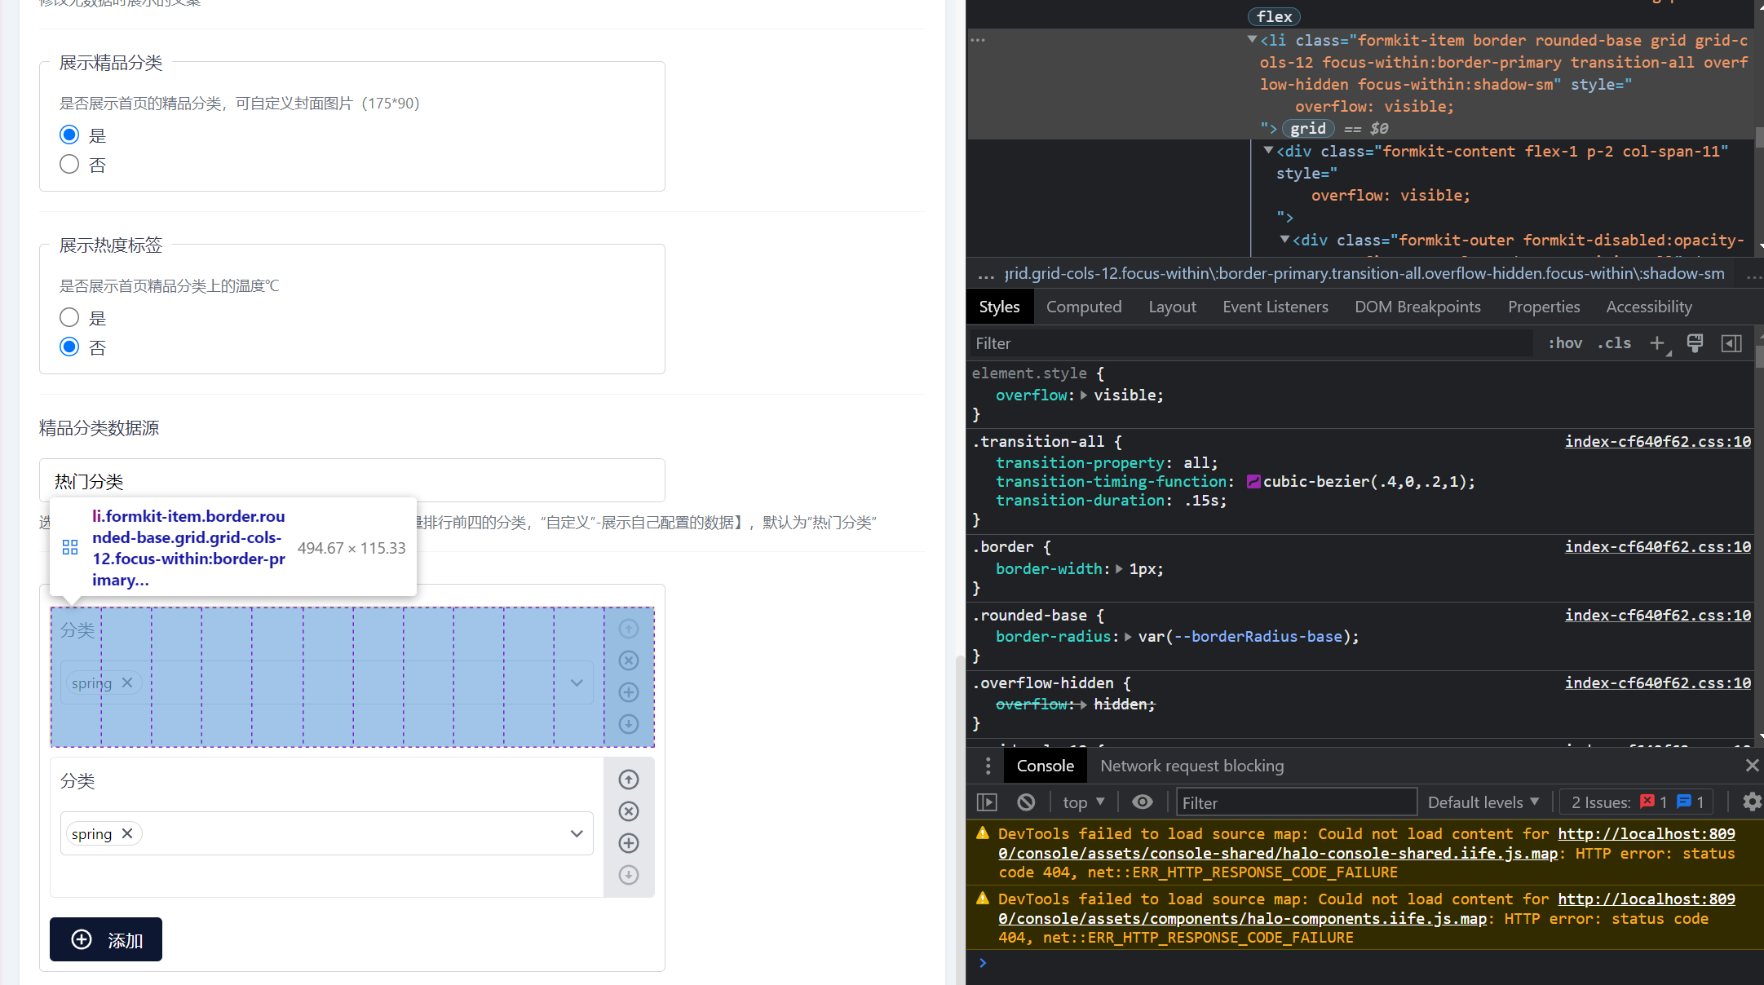Screen dimensions: 1764x985
Task: Toggle the .cls class editor
Action: tap(1613, 342)
